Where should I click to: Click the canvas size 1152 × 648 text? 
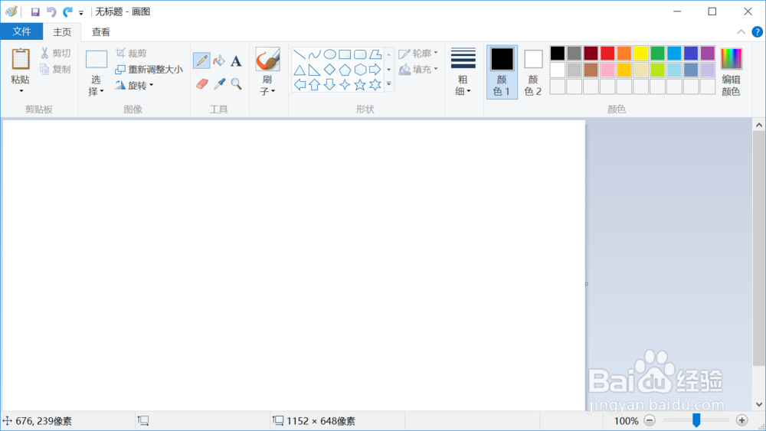click(321, 421)
